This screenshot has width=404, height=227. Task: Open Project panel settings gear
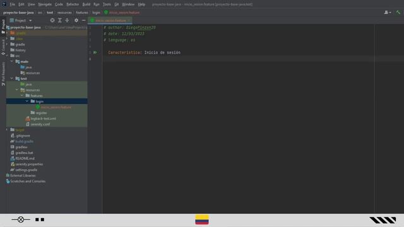76,20
